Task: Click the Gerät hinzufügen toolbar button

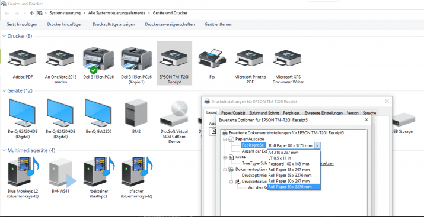Action: click(22, 24)
